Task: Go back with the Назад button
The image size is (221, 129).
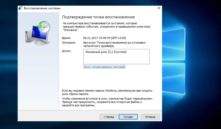Action: 109,117
